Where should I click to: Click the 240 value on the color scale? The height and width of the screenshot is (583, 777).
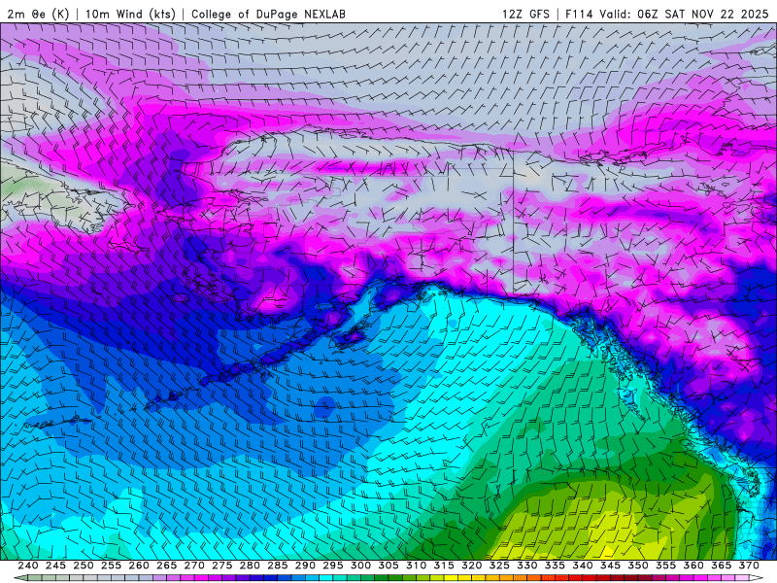28,566
